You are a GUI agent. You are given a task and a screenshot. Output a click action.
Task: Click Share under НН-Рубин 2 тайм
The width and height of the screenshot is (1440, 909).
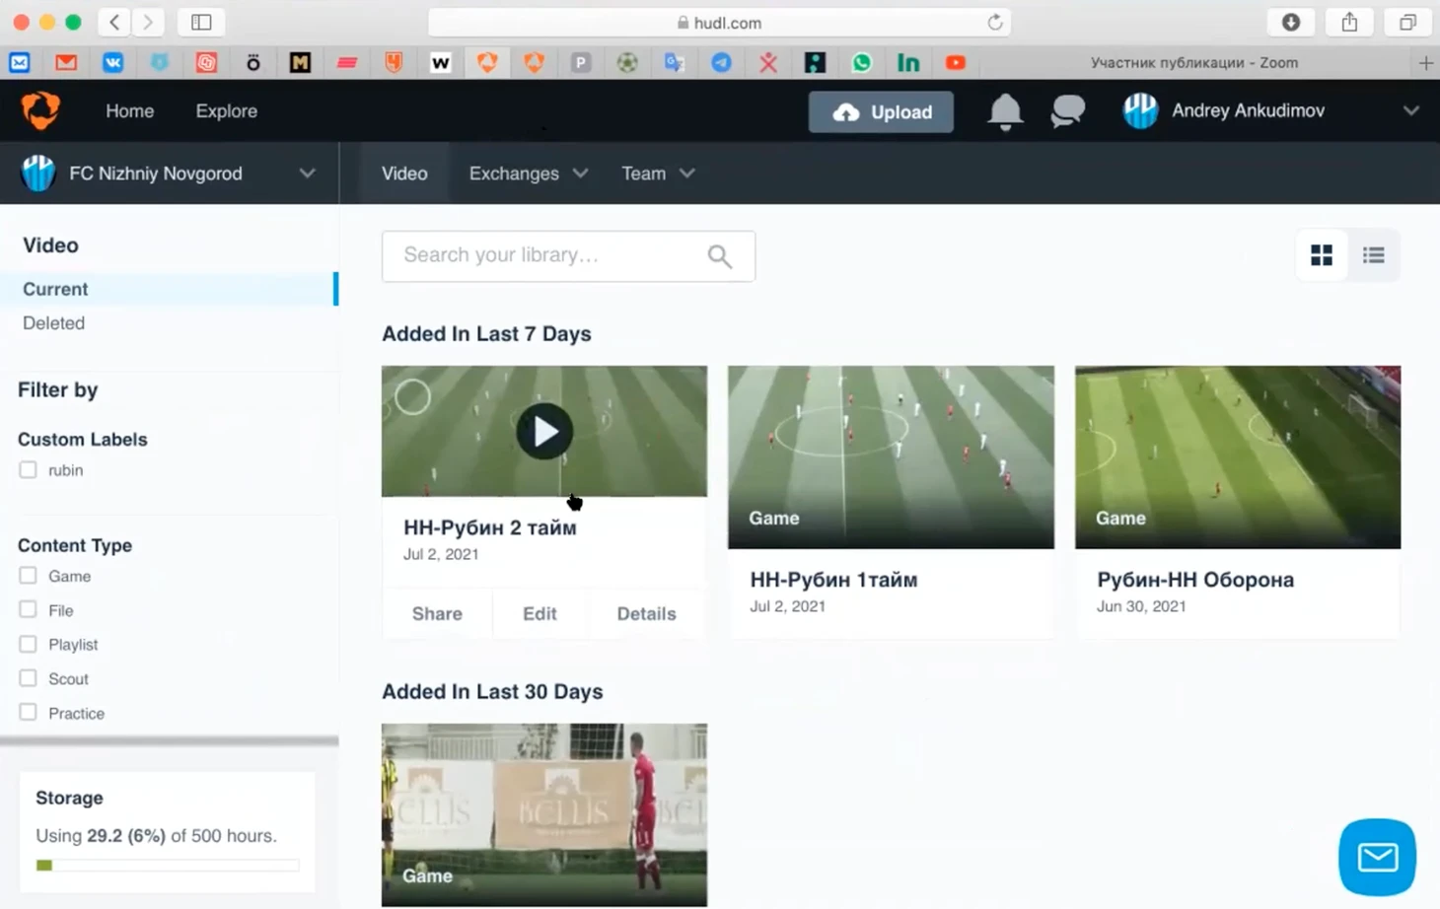(437, 613)
